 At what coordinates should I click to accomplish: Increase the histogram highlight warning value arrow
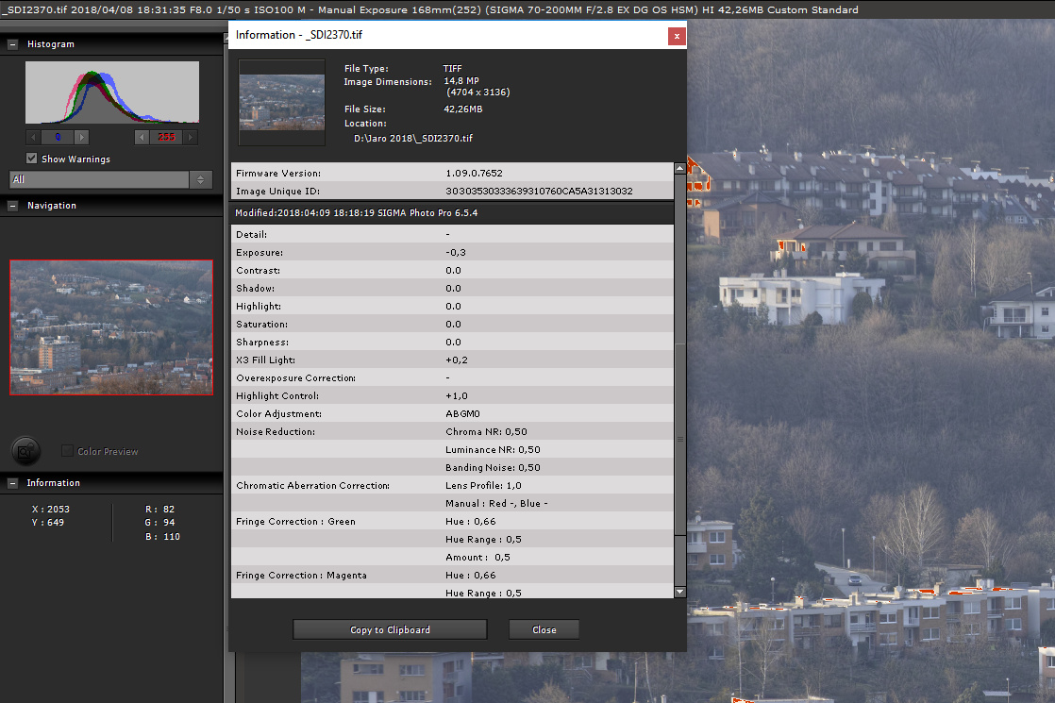[x=190, y=138]
